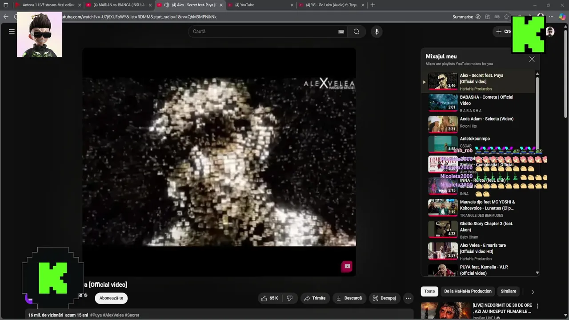Select the Toate filter chip
The width and height of the screenshot is (569, 320).
429,292
